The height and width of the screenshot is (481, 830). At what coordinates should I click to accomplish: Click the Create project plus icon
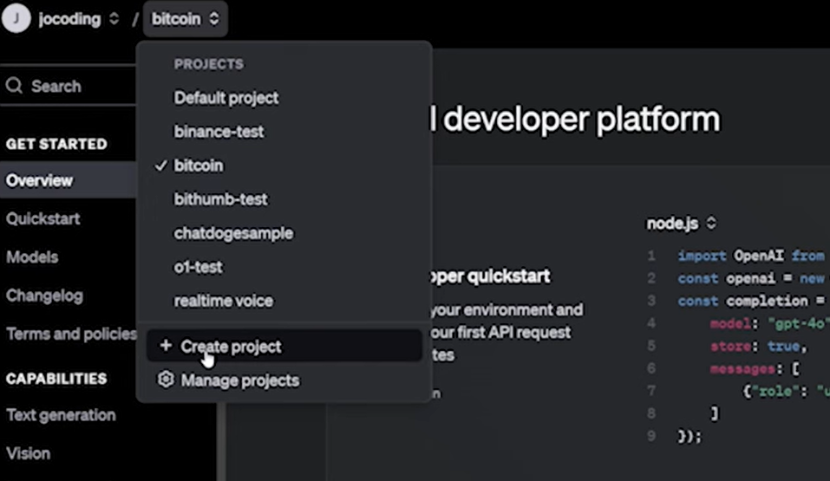[166, 346]
